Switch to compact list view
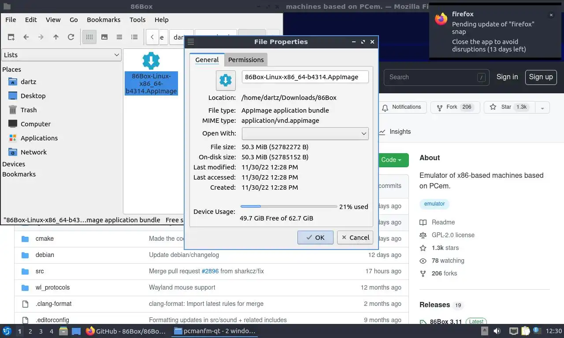The image size is (564, 338). 119,37
